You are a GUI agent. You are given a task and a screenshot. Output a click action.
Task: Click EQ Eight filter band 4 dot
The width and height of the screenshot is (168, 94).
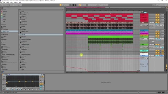33,81
